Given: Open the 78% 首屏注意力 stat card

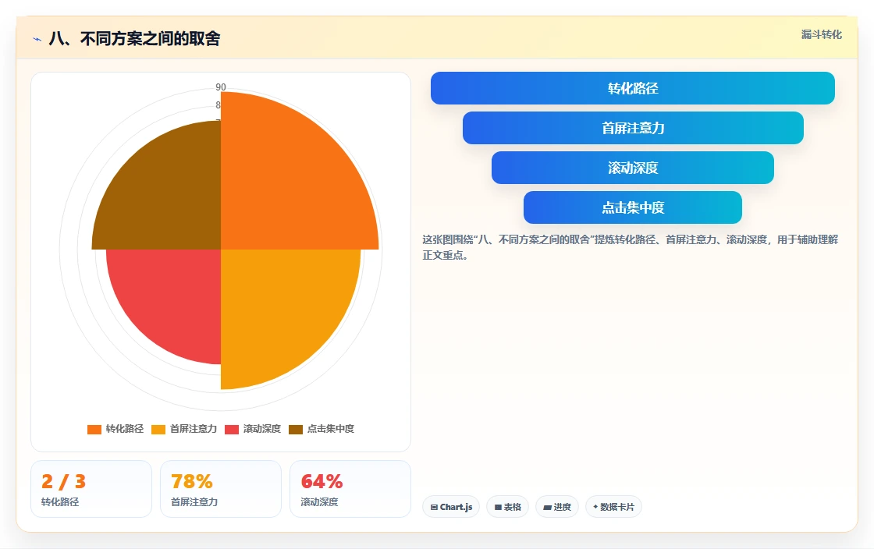Looking at the screenshot, I should (221, 489).
